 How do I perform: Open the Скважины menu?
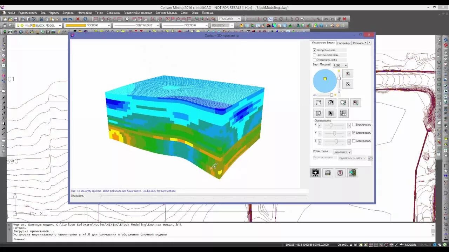(x=113, y=13)
